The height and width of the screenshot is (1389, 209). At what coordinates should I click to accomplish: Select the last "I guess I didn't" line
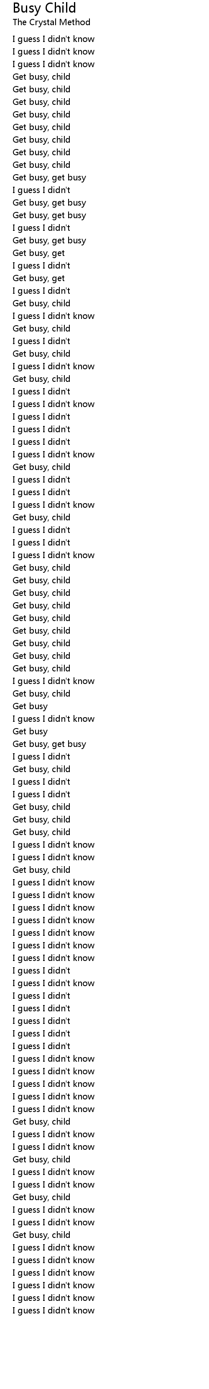(41, 1047)
